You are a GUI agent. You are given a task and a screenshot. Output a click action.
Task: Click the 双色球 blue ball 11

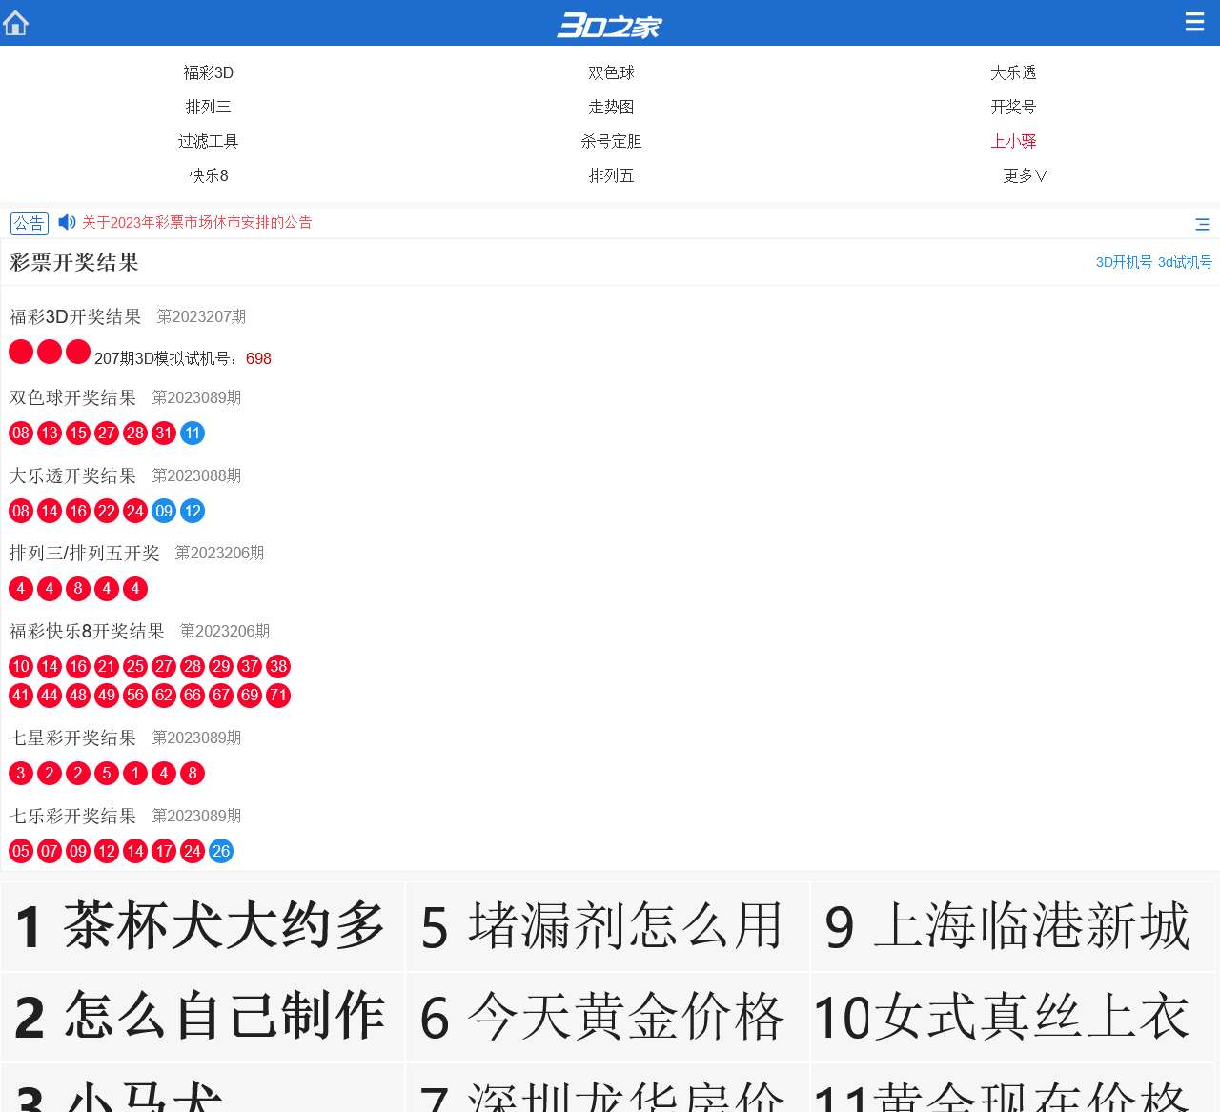click(193, 434)
